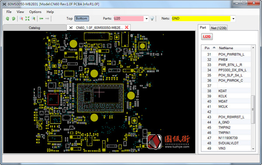Select pin 34 PP3300_DX_EN_L row
This screenshot has width=262, height=165.
tap(226, 70)
